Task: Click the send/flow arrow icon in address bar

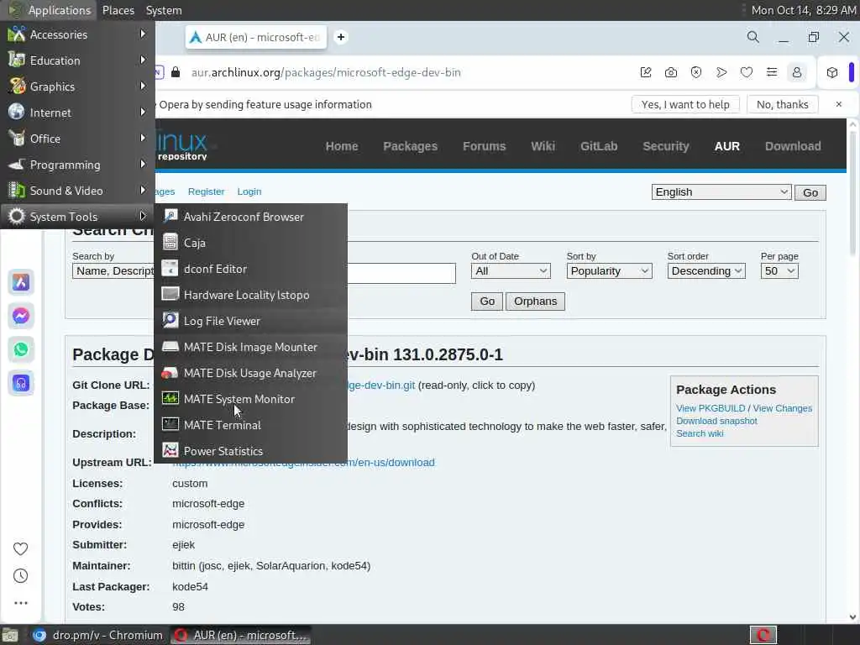Action: coord(721,72)
